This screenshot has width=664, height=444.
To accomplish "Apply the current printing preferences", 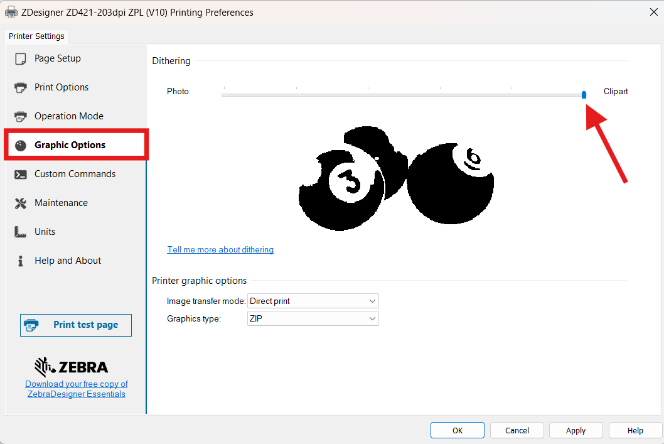I will pyautogui.click(x=576, y=430).
